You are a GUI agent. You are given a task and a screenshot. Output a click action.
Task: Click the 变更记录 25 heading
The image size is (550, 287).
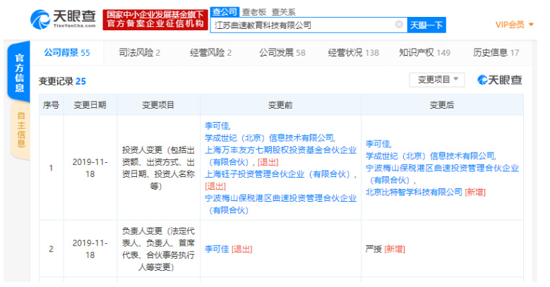62,81
